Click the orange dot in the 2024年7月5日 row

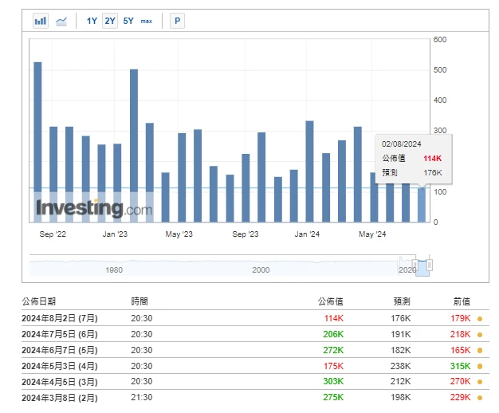coord(480,335)
